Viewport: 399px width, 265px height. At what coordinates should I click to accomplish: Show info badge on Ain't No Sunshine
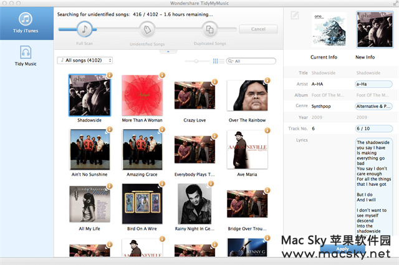(110, 129)
